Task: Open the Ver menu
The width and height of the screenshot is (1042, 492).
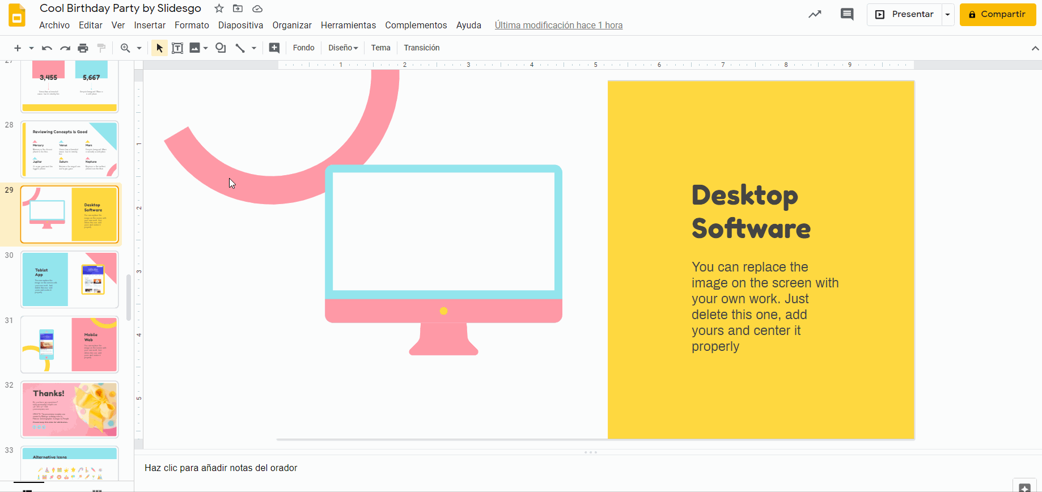Action: coord(118,25)
